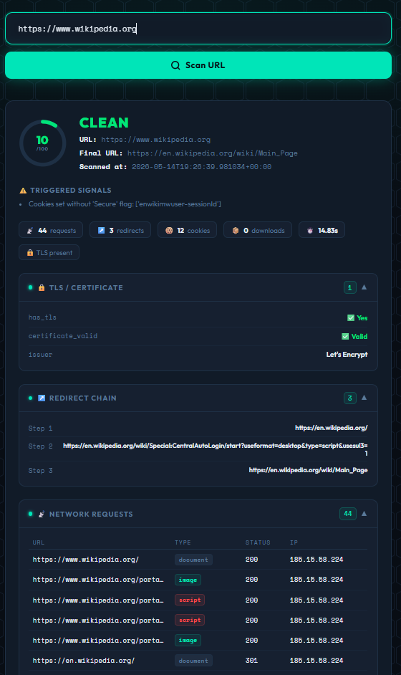This screenshot has height=675, width=401.
Task: Collapse the TLS / Certificate section
Action: (x=364, y=287)
